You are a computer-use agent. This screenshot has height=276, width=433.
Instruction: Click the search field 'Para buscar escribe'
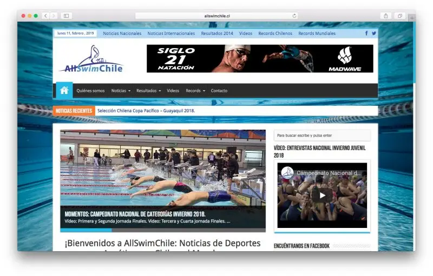click(322, 136)
